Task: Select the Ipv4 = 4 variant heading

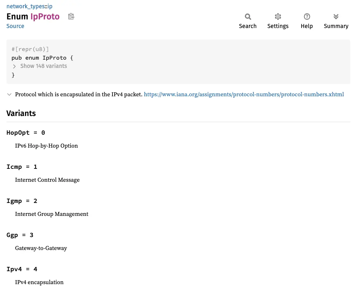Action: tap(22, 269)
